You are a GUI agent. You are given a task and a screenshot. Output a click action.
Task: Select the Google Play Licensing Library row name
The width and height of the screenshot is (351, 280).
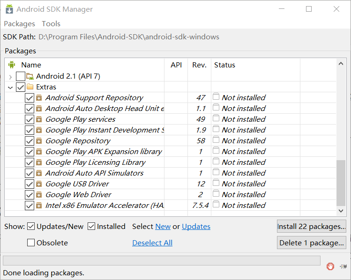(96, 162)
